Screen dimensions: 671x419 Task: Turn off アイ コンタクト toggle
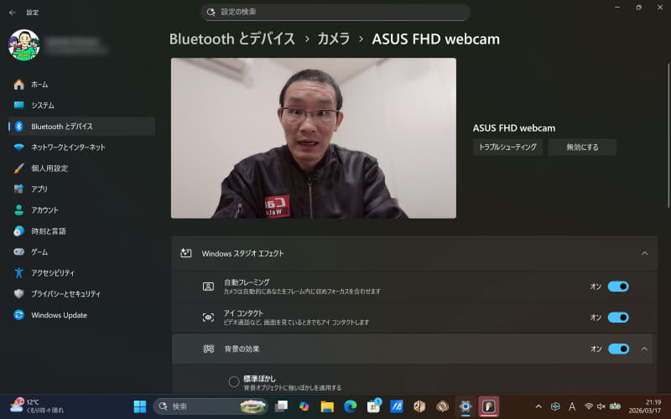[618, 318]
